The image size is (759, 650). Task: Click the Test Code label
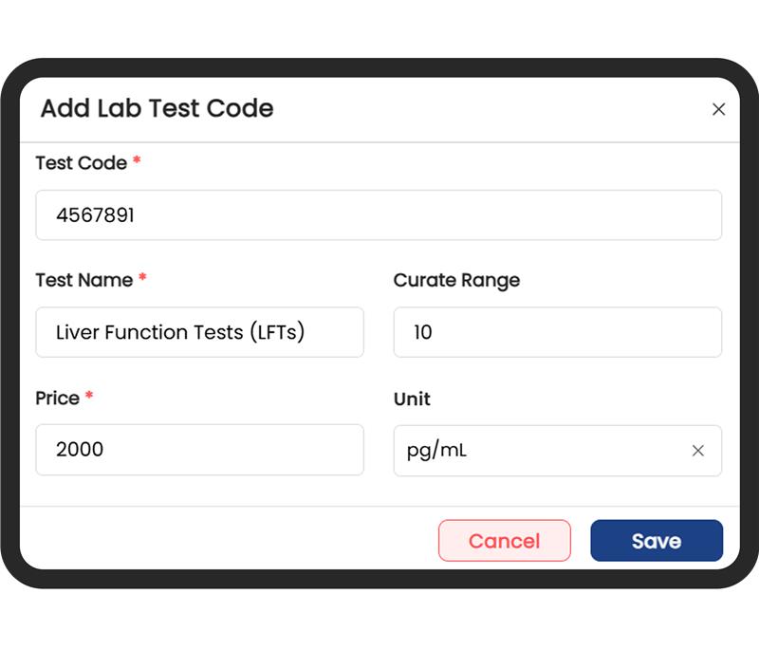pos(81,163)
